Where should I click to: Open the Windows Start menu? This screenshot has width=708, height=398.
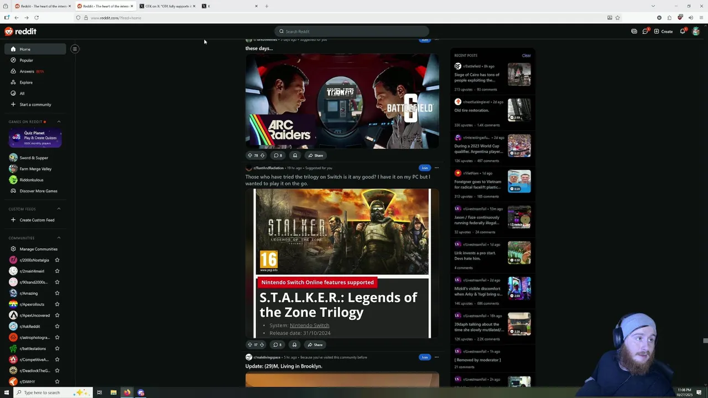[7, 392]
